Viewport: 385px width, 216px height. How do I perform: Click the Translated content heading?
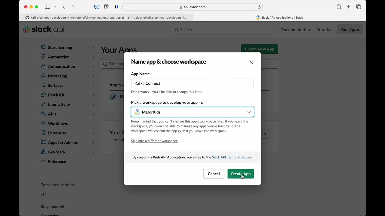point(57,185)
